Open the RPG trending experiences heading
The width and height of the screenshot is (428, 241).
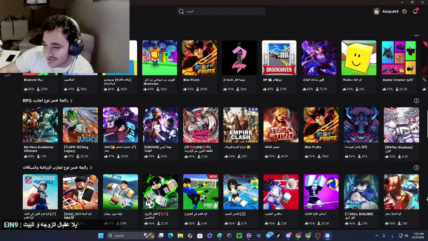(45, 100)
